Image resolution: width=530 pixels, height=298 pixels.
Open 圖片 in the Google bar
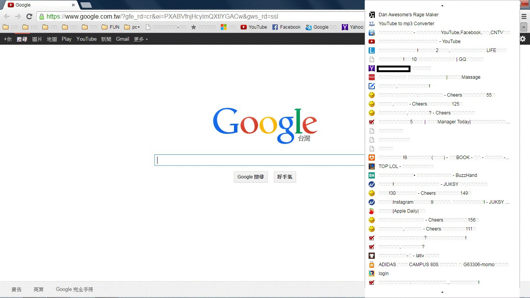(37, 39)
